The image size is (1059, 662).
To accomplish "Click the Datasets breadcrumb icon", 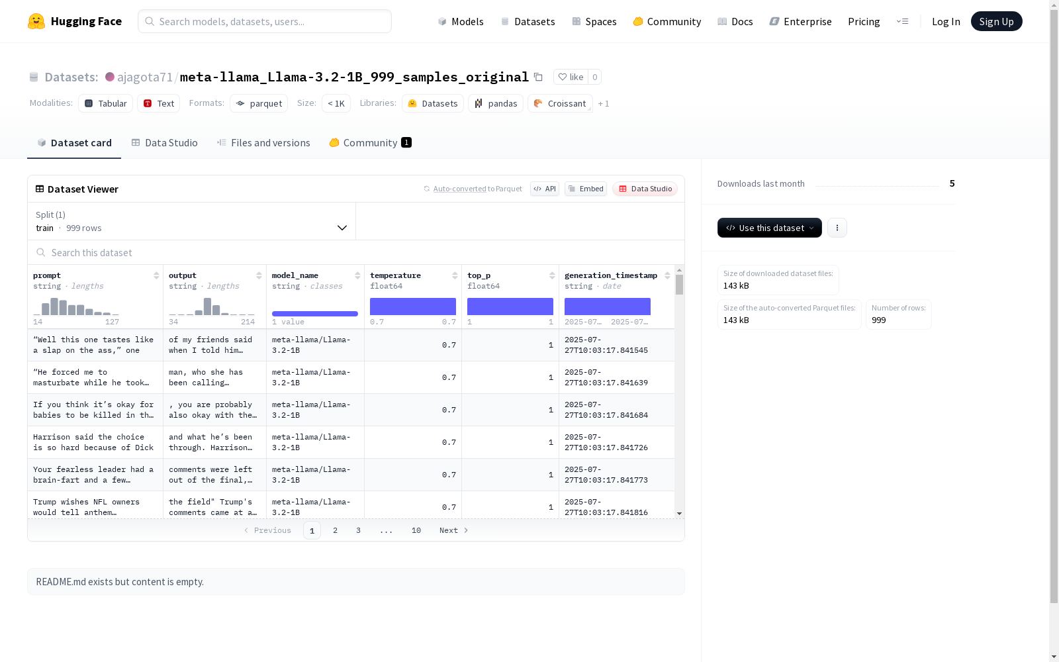I will click(x=34, y=77).
